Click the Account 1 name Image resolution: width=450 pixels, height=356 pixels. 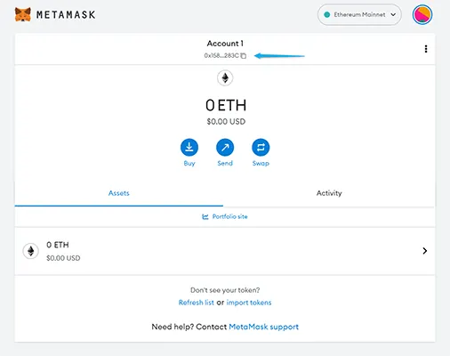(x=225, y=44)
